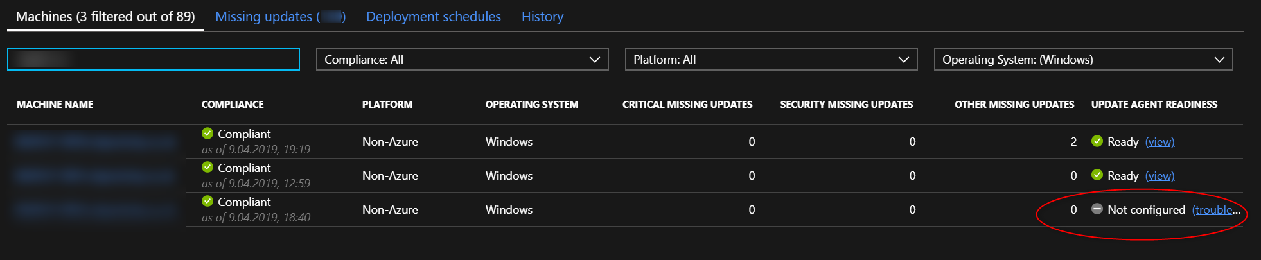Open the Compliance: All dropdown

(x=463, y=60)
